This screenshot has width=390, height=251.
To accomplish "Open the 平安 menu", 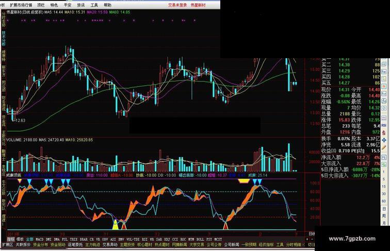I will (68, 5).
